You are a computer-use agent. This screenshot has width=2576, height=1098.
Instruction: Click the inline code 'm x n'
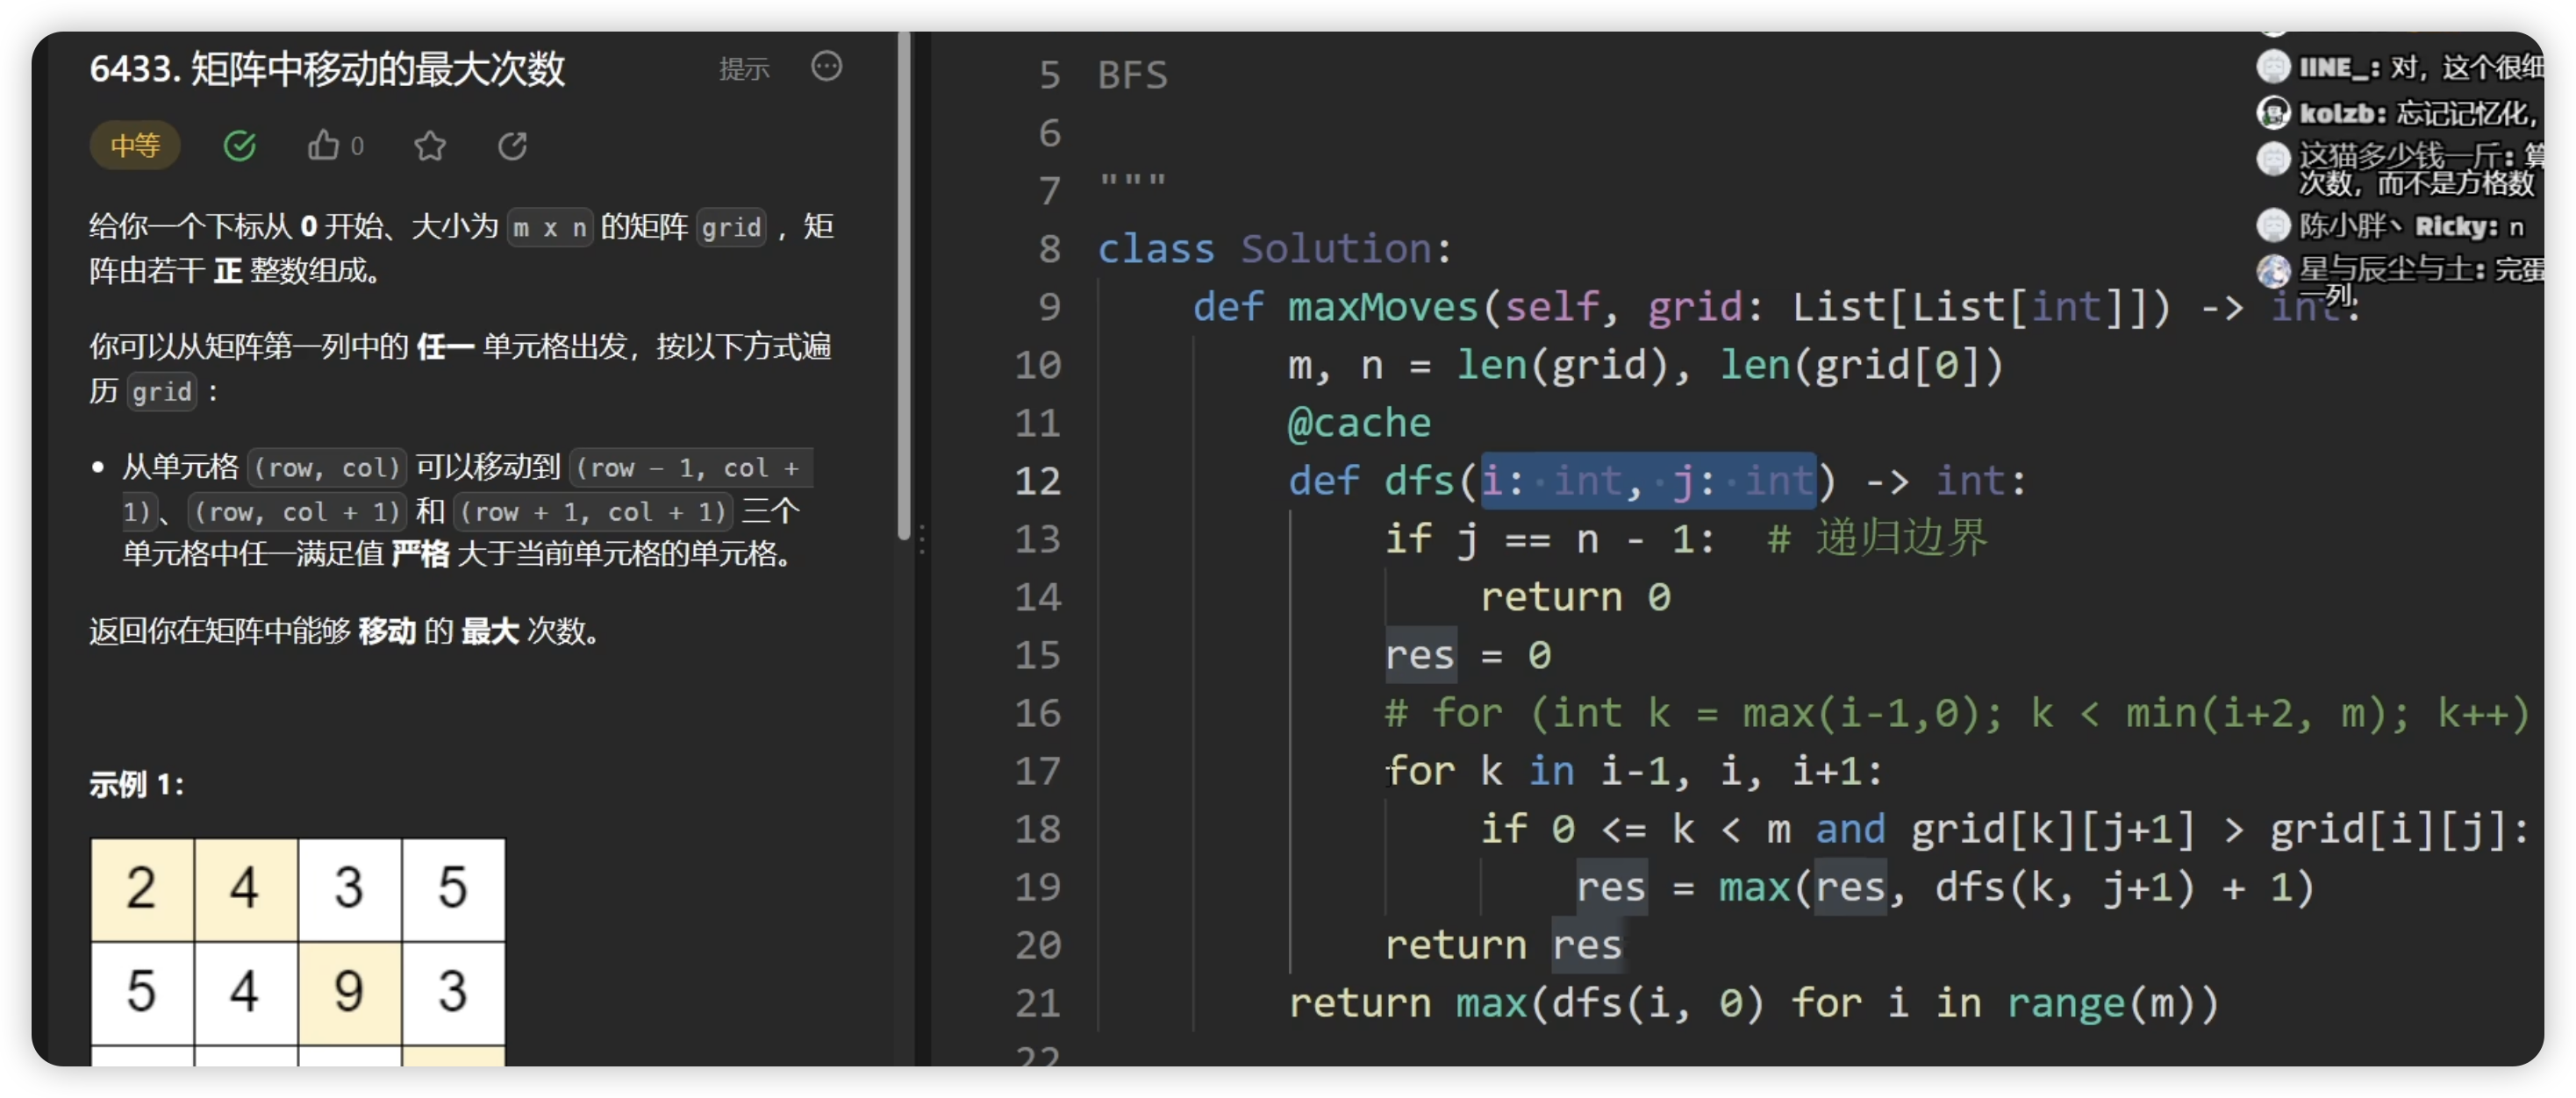tap(550, 228)
